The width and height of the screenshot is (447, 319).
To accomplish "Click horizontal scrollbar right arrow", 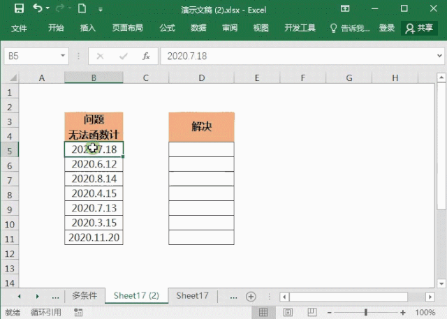I will (x=430, y=297).
